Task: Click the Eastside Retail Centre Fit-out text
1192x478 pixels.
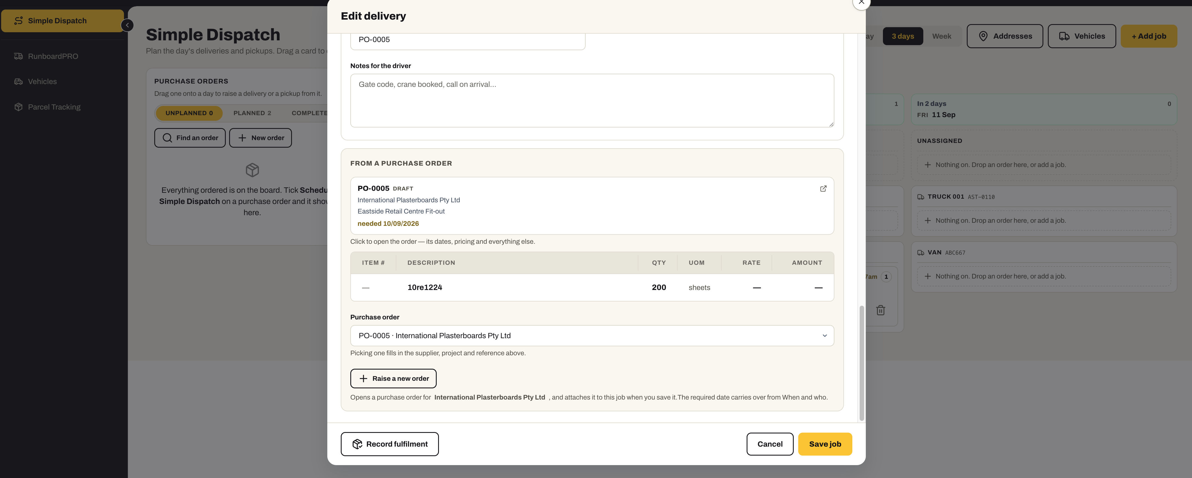Action: tap(401, 211)
